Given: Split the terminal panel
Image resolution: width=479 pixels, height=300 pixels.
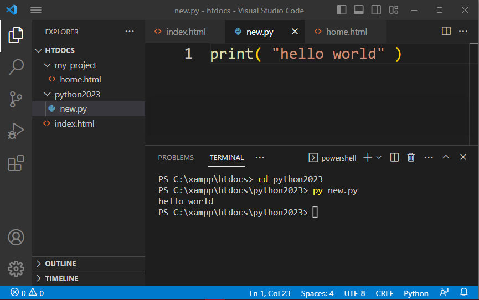Looking at the screenshot, I should pos(394,158).
